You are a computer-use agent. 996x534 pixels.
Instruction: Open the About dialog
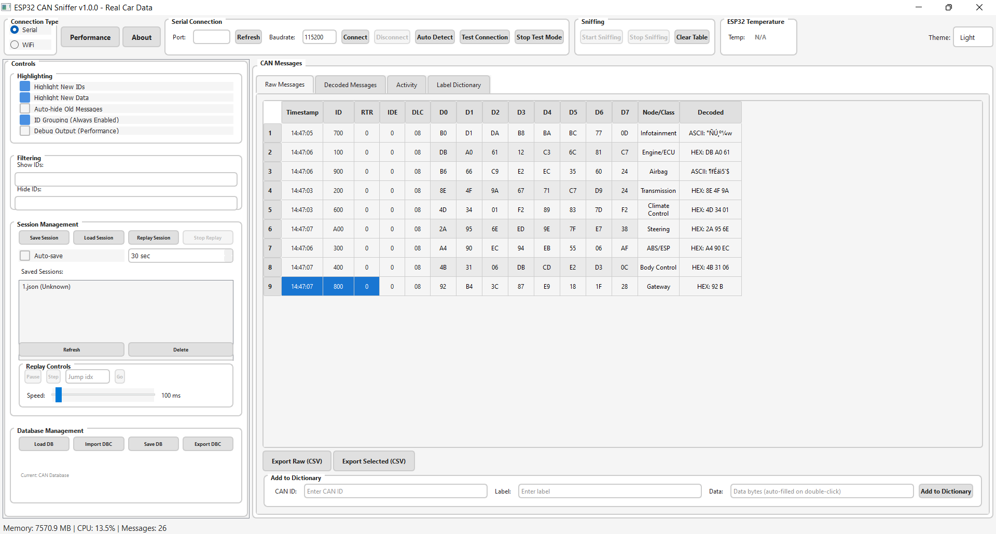coord(141,37)
